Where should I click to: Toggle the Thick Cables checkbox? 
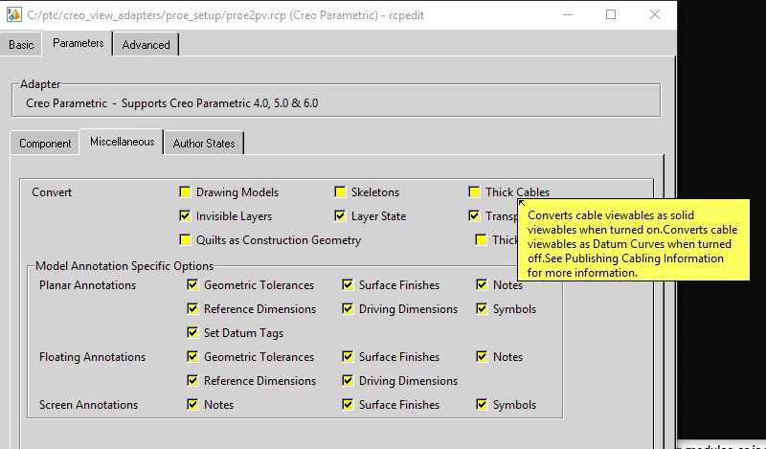click(x=474, y=192)
